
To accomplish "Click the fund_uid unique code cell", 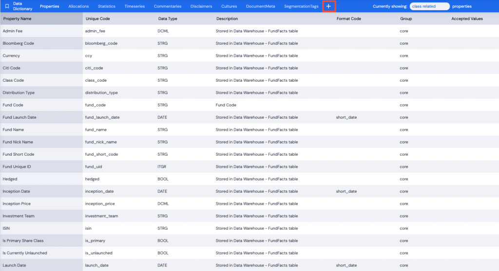I will [x=94, y=167].
